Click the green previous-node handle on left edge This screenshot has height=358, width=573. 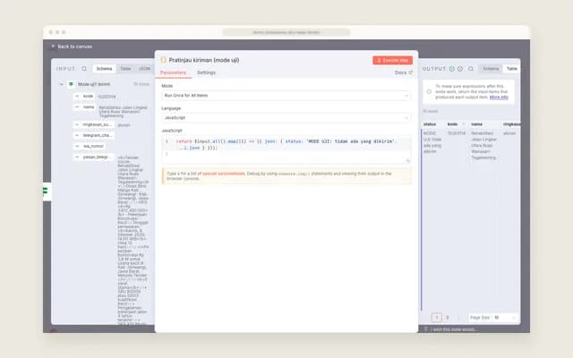click(x=46, y=192)
